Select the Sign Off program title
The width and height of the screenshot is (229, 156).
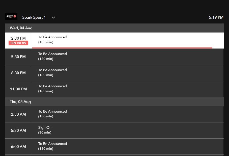coord(45,127)
